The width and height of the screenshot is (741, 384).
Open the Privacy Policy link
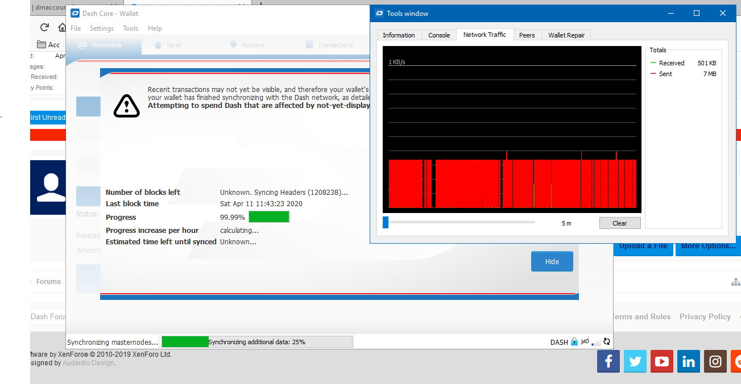[705, 317]
